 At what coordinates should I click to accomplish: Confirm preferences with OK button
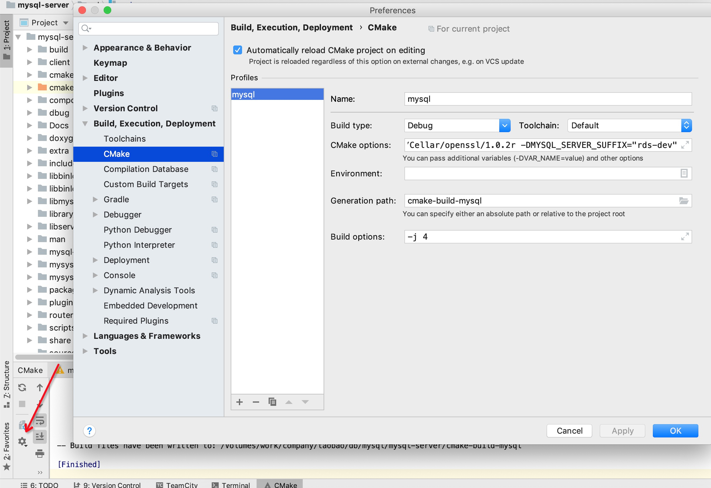tap(676, 431)
